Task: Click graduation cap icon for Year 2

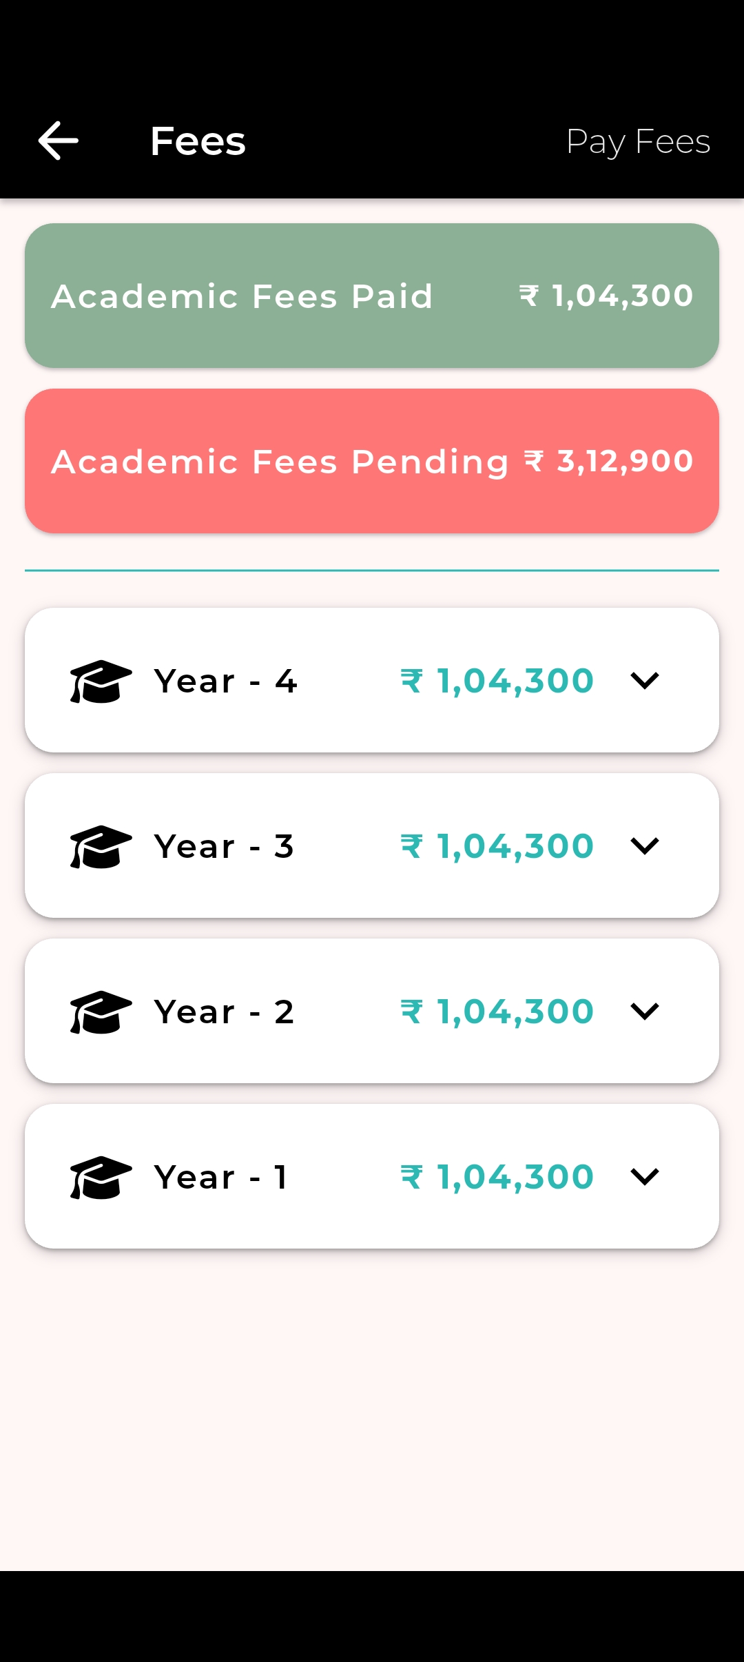Action: tap(101, 1012)
